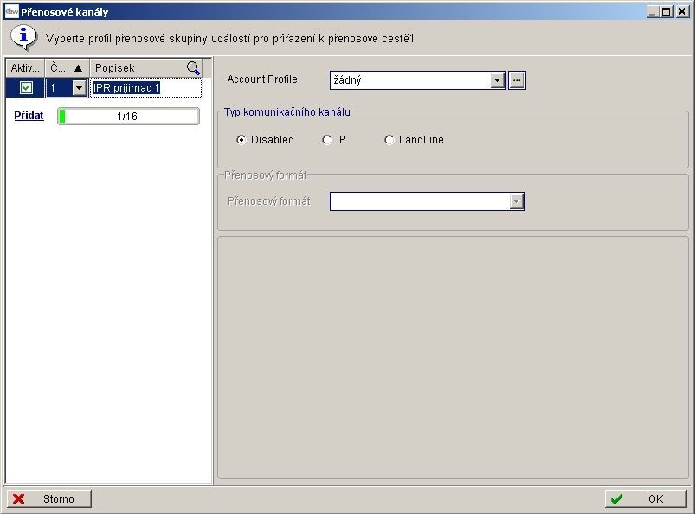Select the Disabled radio button
The image size is (695, 514).
[x=241, y=140]
